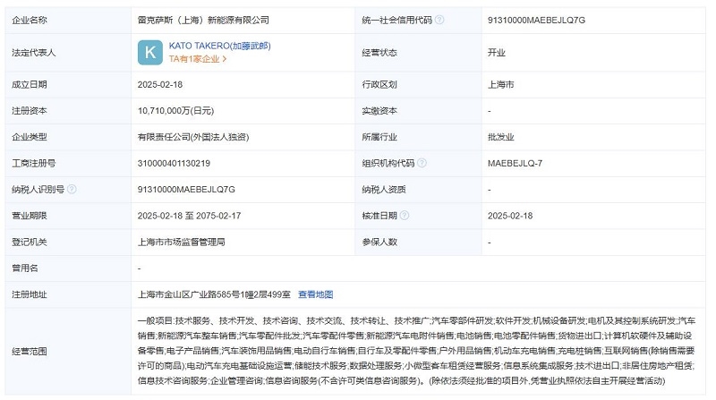
Task: Click enterprise type 有限责任公司(外国法人独资)
Action: (193, 137)
